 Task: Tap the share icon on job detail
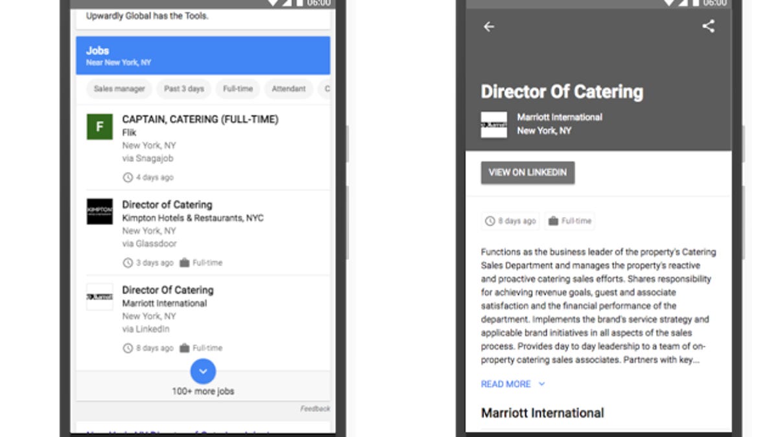[x=708, y=27]
